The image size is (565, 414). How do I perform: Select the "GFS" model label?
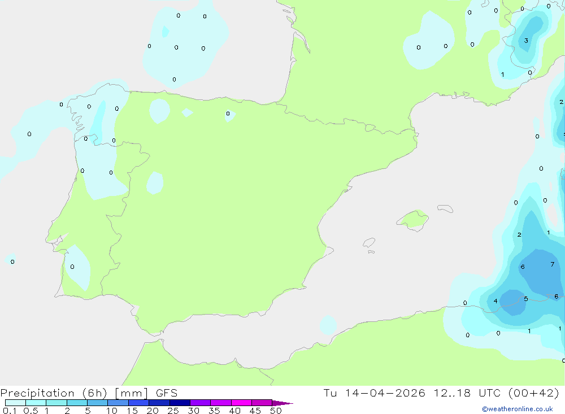point(167,393)
